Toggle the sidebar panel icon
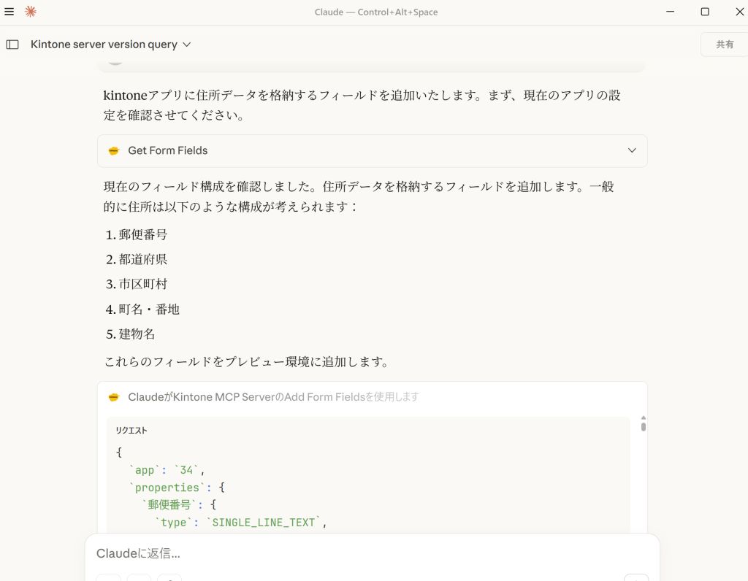Viewport: 748px width, 581px height. click(12, 45)
